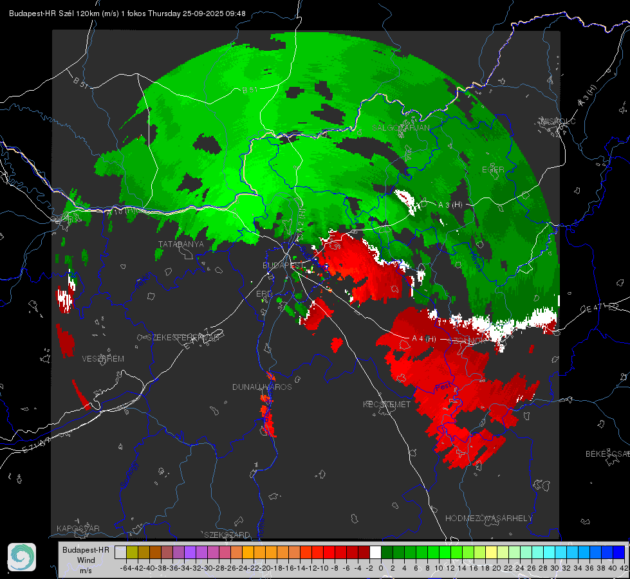Click the swirl logo icon at bottom left
The height and width of the screenshot is (579, 630).
click(22, 557)
